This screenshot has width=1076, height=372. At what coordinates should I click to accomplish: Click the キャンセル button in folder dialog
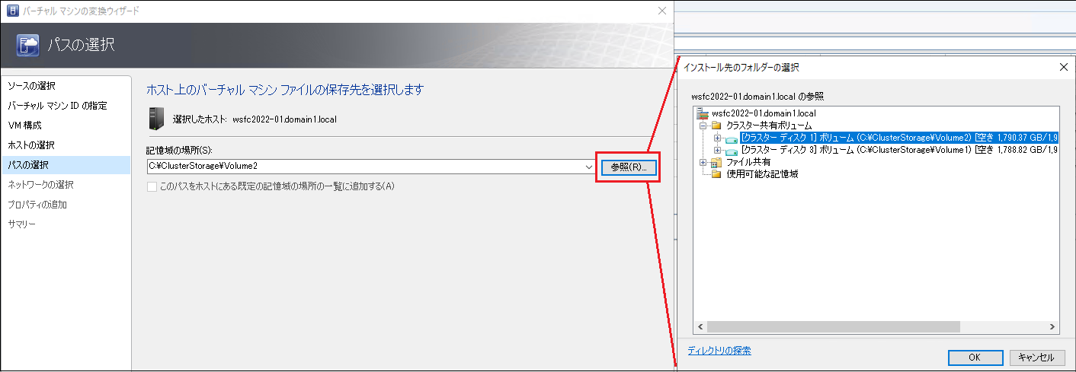click(x=1036, y=358)
